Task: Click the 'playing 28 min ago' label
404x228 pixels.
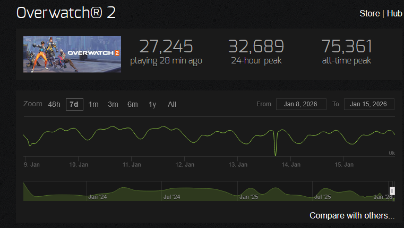Action: pyautogui.click(x=166, y=61)
